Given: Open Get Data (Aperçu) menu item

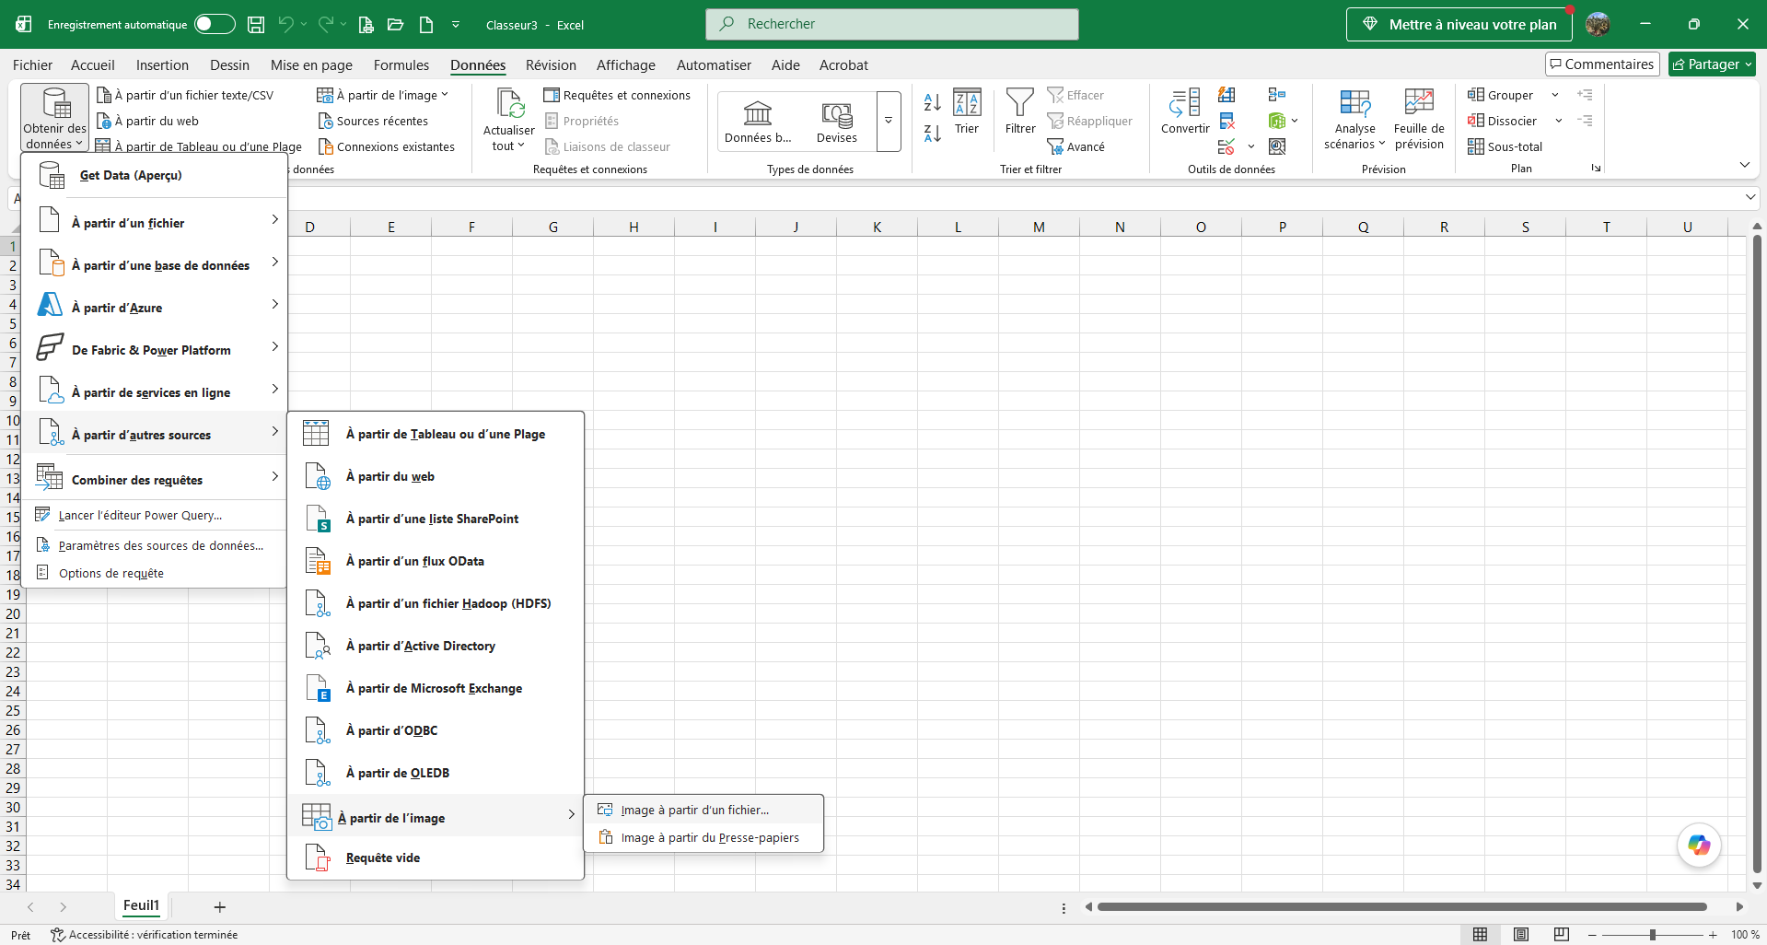Looking at the screenshot, I should (154, 175).
